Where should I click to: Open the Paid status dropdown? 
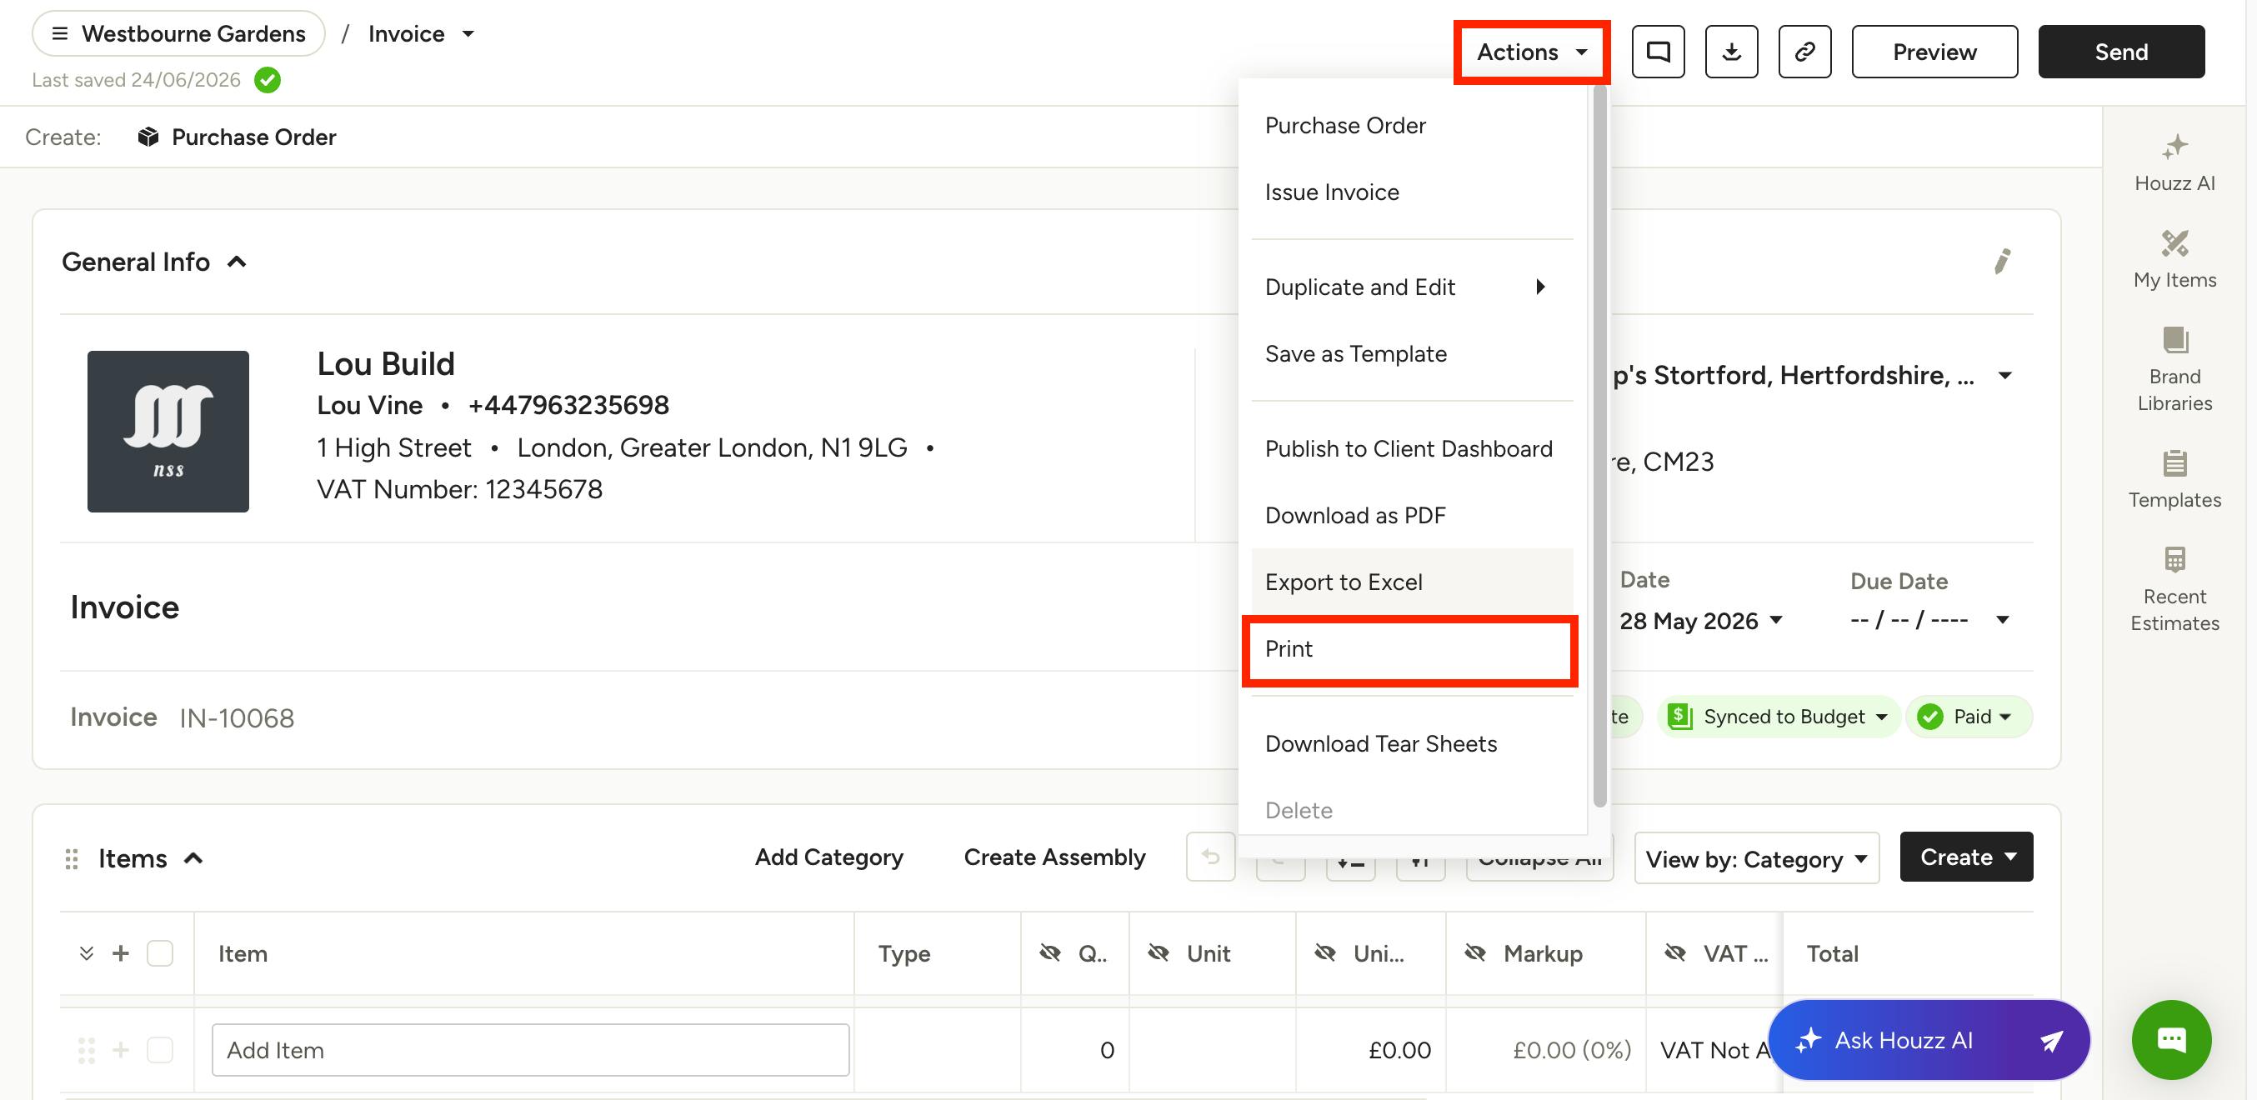coord(1969,716)
